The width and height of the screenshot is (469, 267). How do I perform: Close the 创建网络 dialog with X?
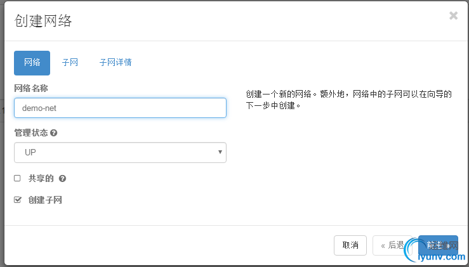coord(453,16)
